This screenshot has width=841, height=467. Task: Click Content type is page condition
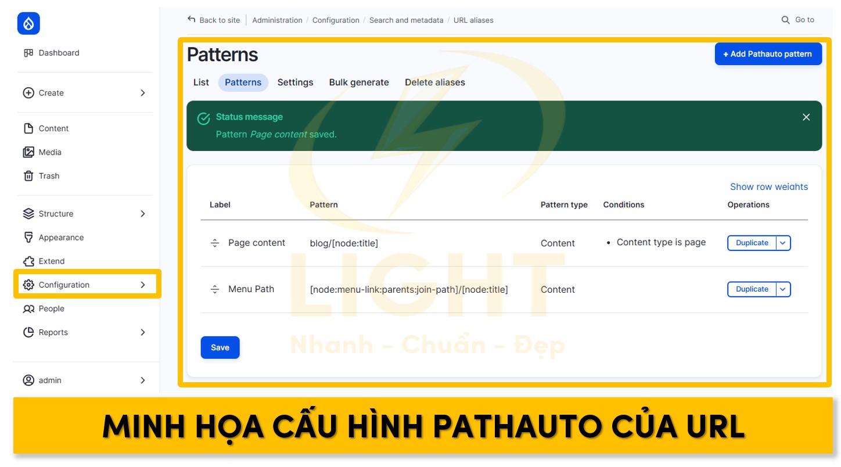point(661,242)
